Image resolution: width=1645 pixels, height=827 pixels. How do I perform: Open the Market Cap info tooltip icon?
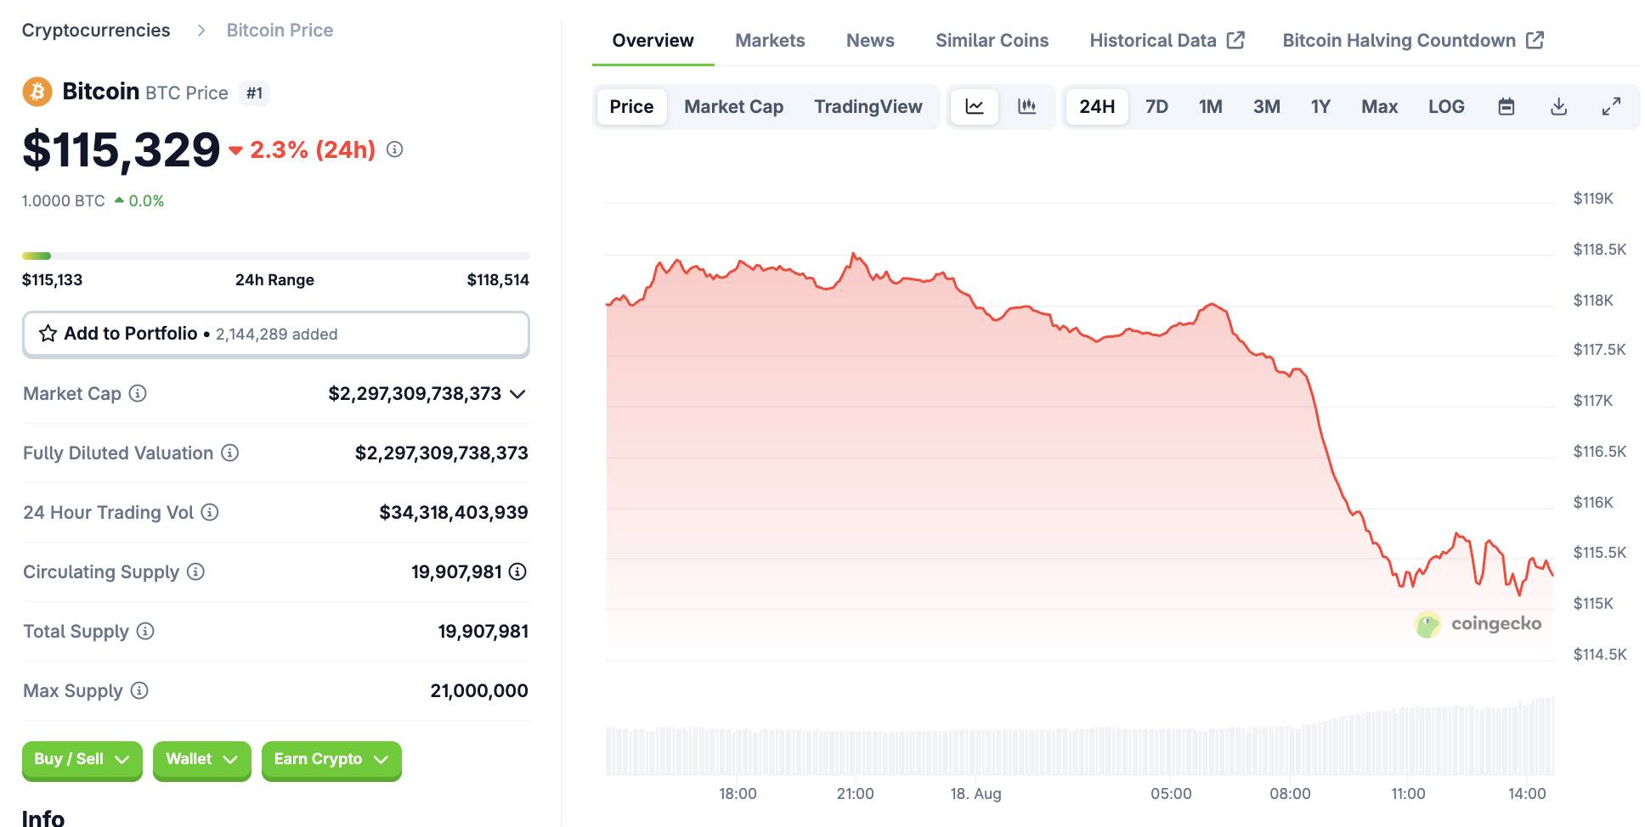point(138,393)
